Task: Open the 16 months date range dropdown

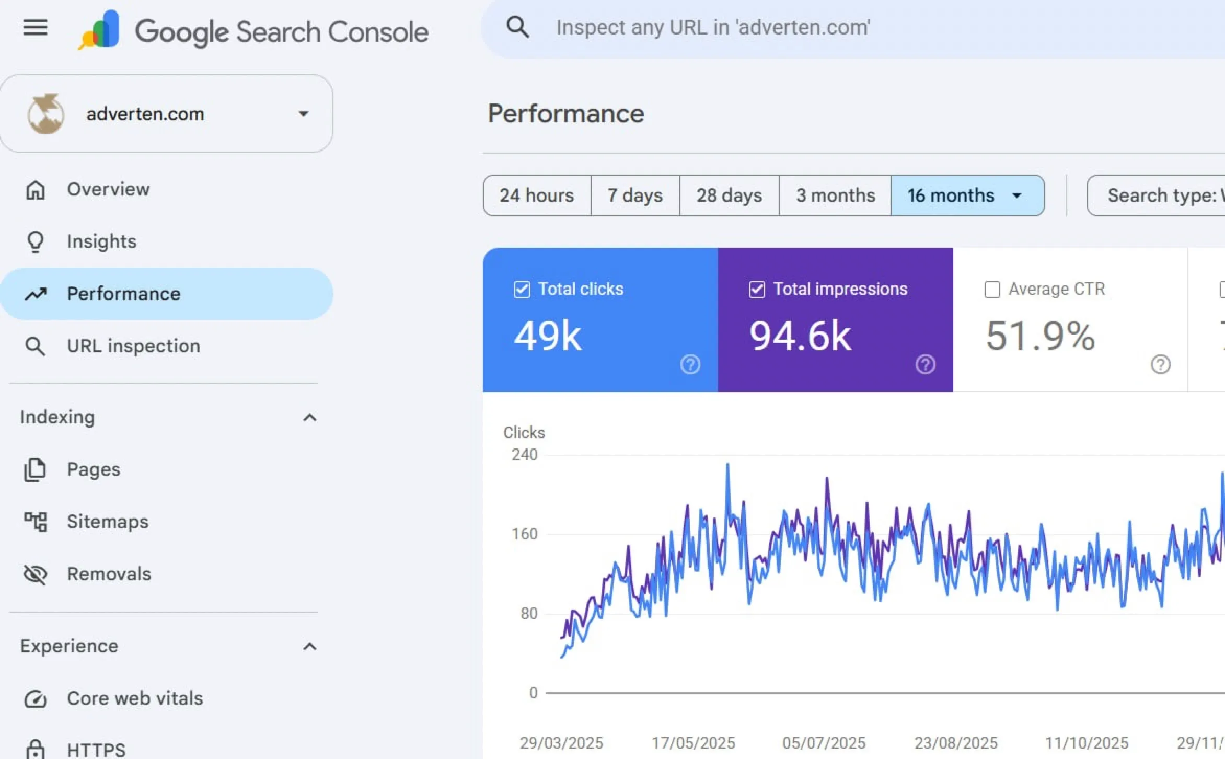Action: [968, 195]
